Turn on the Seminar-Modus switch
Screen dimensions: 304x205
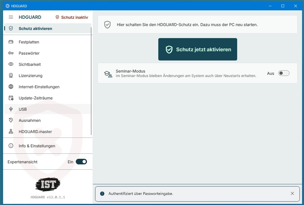[284, 73]
